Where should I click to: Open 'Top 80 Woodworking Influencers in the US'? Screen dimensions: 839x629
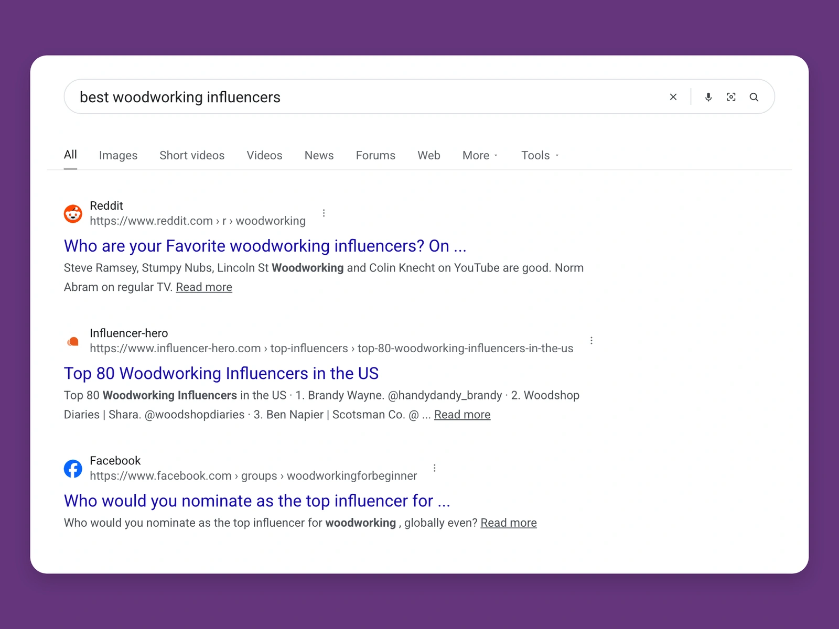pyautogui.click(x=221, y=373)
